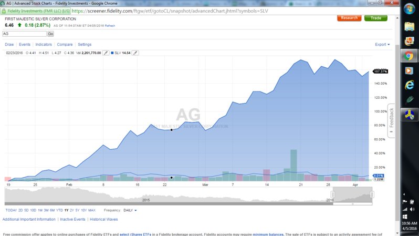Select the 5D time range
The image size is (419, 236).
click(x=26, y=210)
